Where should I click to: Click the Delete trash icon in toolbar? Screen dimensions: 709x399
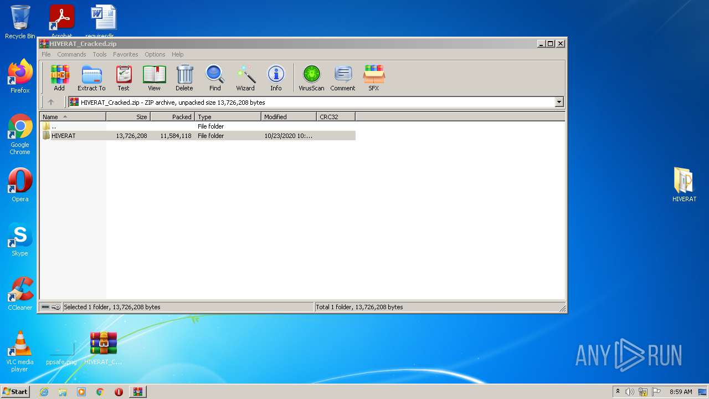coord(184,78)
